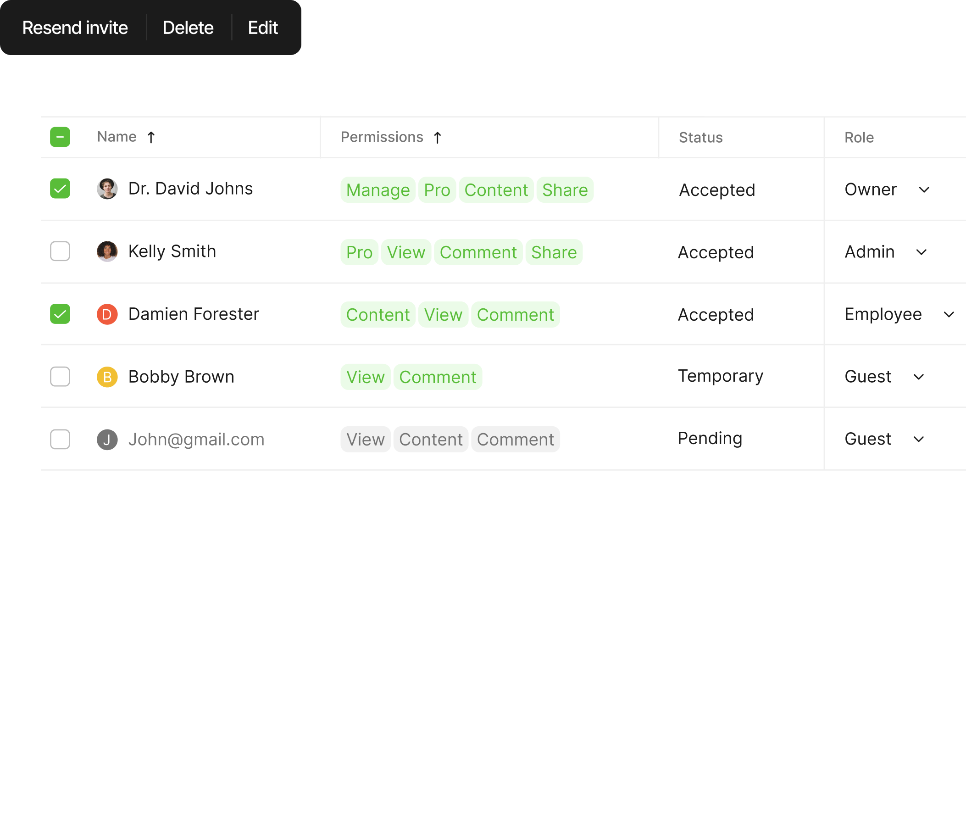The height and width of the screenshot is (830, 966).
Task: Click the Manage tag for David Johns
Action: point(378,190)
